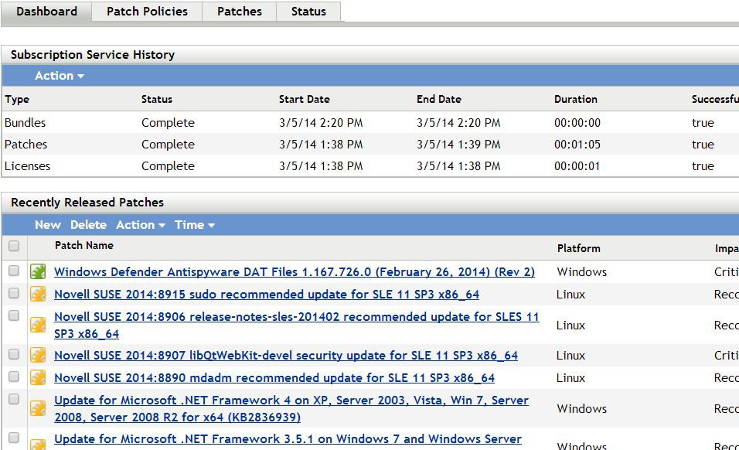
Task: Click New in Recently Released Patches toolbar
Action: (x=48, y=225)
